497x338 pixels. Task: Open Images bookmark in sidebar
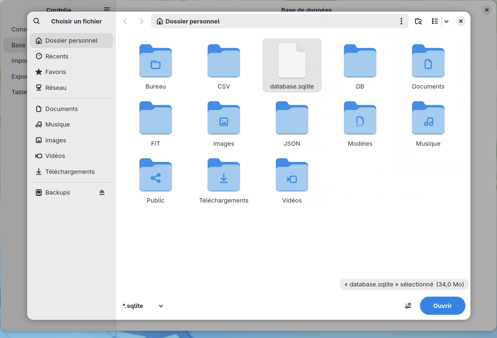[71, 140]
